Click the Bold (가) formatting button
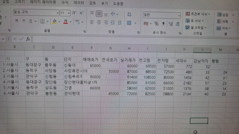The image size is (239, 134). 16,20
